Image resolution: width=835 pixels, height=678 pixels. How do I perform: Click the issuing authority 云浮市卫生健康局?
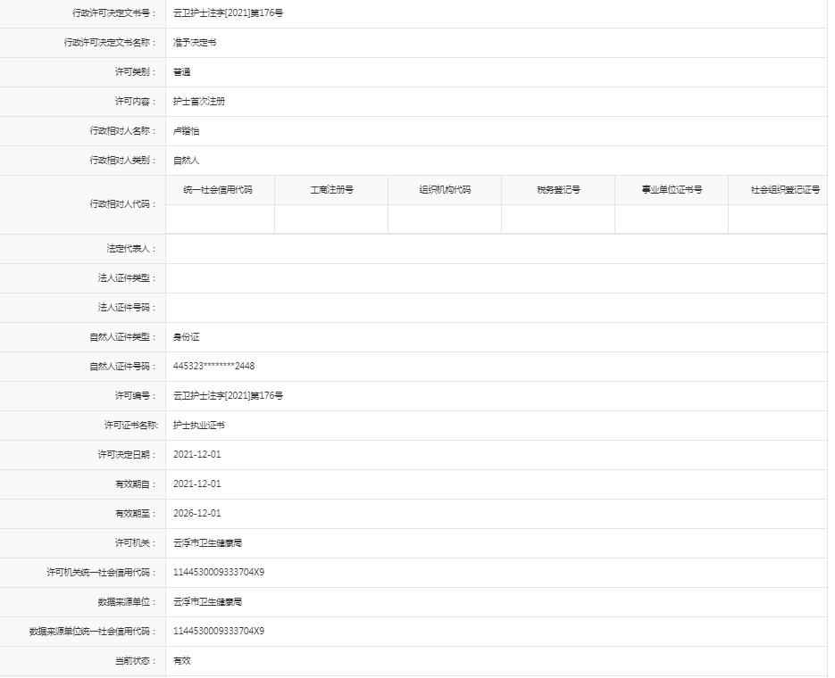(x=206, y=542)
